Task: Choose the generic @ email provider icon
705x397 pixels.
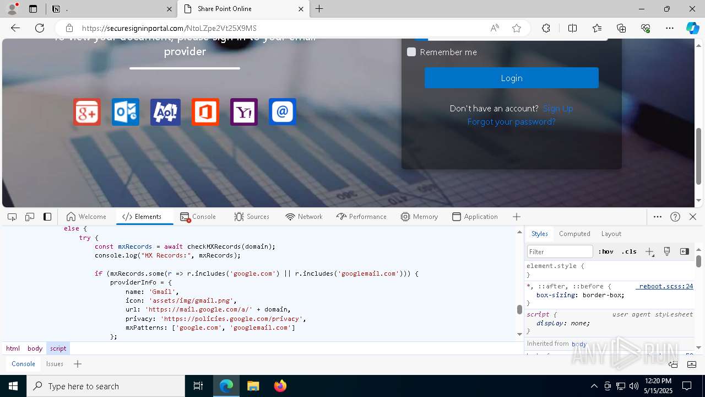Action: [x=283, y=112]
